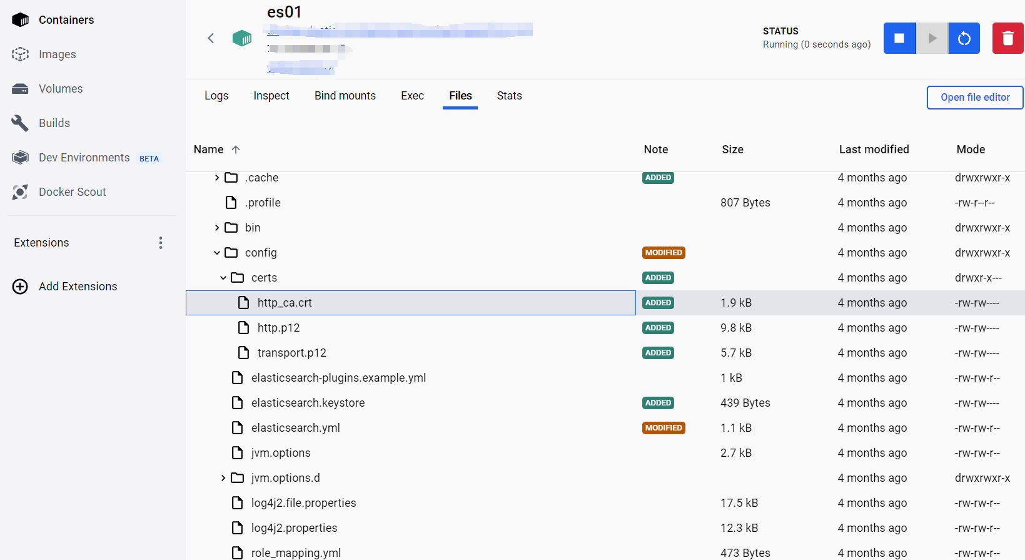
Task: Select the elasticsearch.yml file name
Action: click(x=296, y=428)
